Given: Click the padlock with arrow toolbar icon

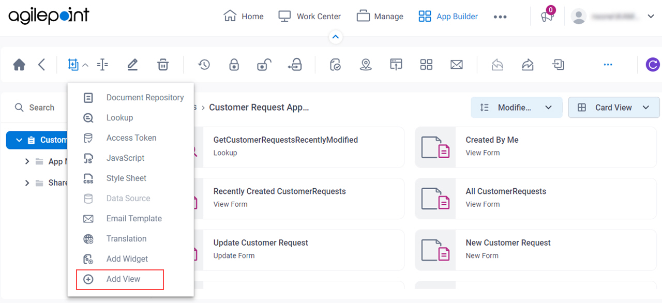Looking at the screenshot, I should pos(295,65).
